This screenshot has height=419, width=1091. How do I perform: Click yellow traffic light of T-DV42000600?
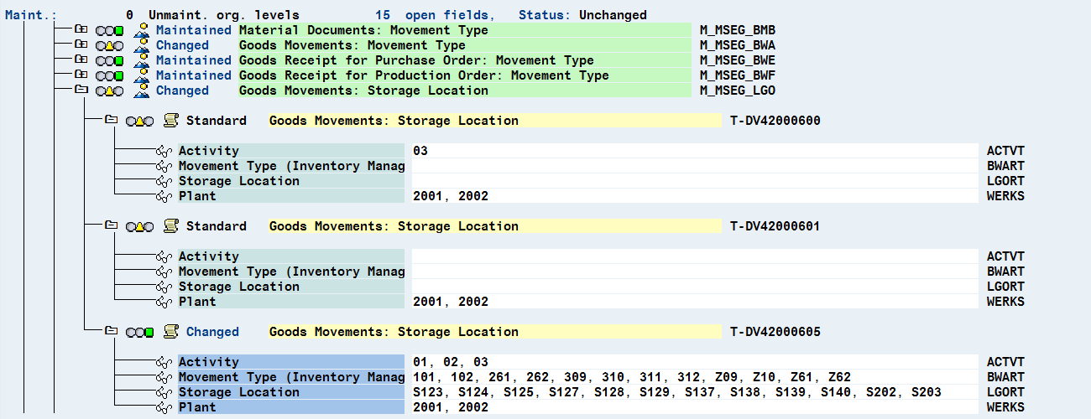(x=140, y=122)
